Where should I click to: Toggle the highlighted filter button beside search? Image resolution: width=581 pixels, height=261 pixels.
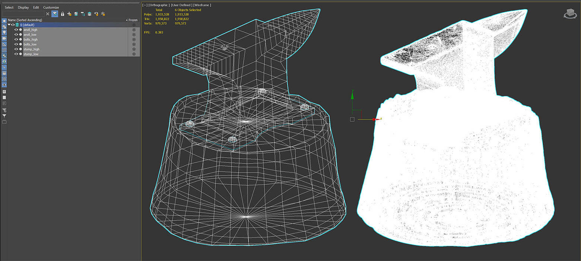[x=55, y=14]
